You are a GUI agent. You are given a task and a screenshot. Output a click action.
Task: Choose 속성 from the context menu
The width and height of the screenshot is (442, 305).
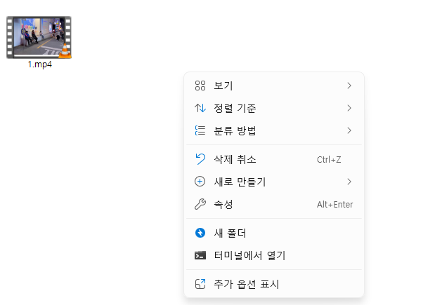click(x=274, y=204)
